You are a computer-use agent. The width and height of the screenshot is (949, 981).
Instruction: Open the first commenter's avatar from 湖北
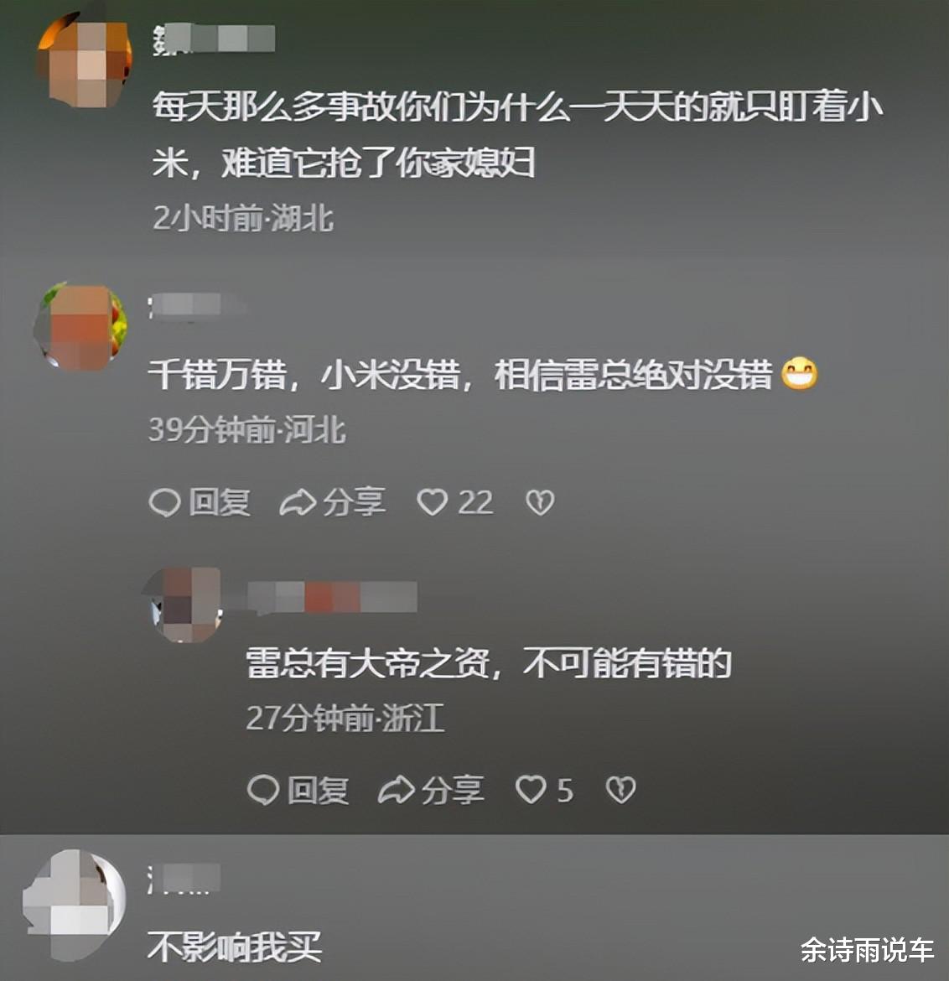[x=84, y=60]
